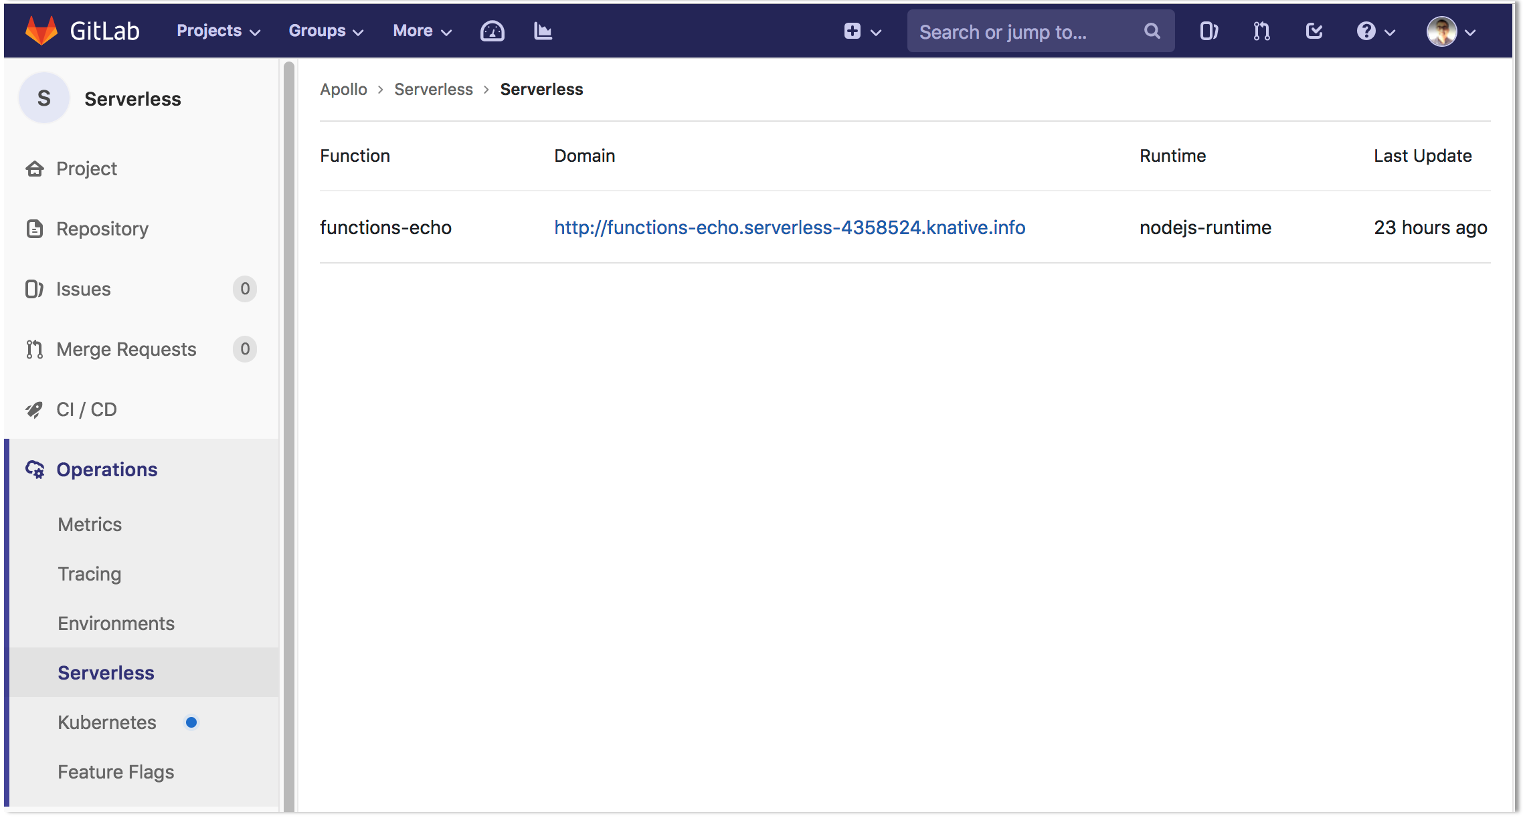Expand the More navigation dropdown
This screenshot has height=820, width=1523.
coord(421,30)
